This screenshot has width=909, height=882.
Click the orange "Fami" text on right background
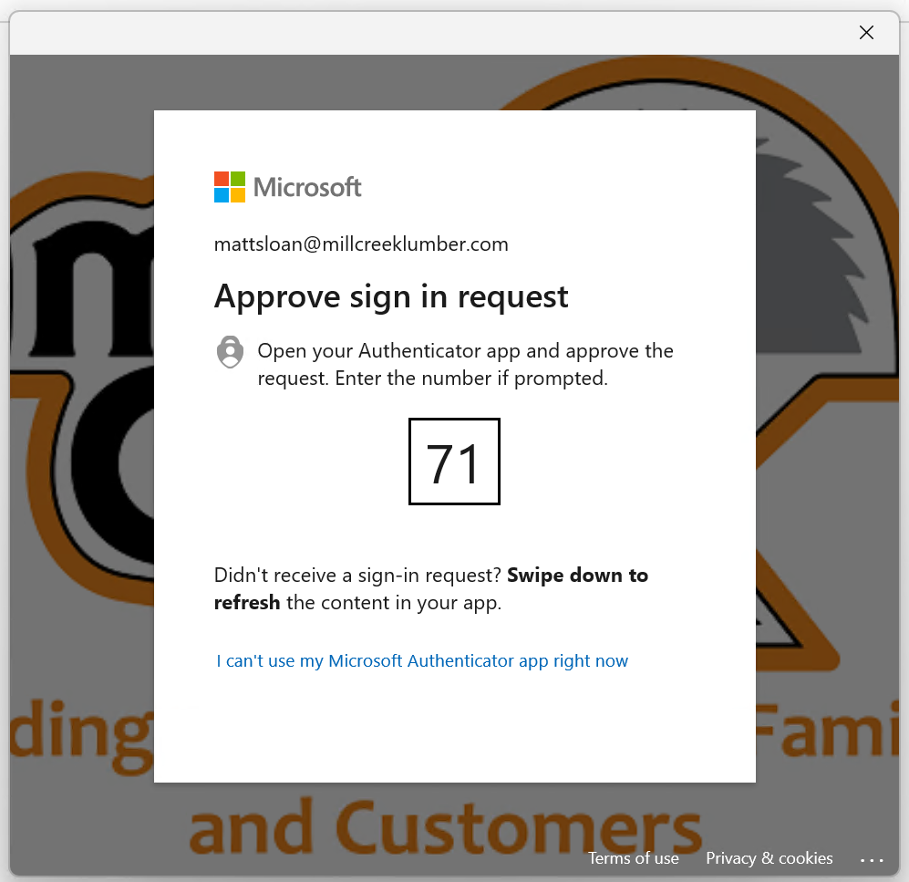[x=830, y=730]
